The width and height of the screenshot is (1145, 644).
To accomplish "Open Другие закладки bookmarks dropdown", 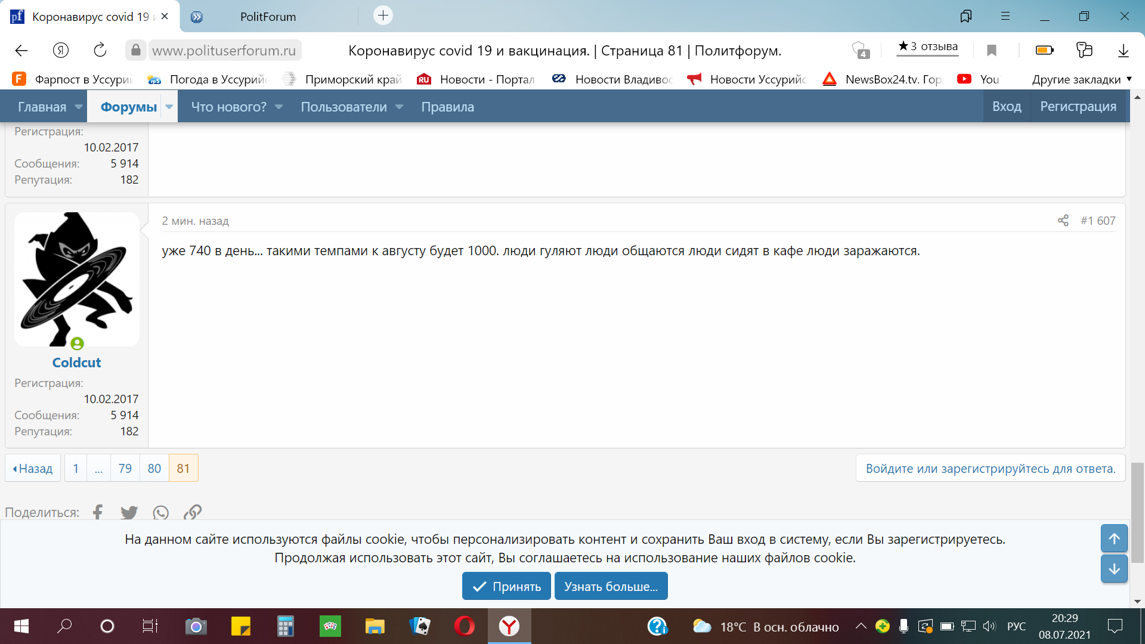I will pyautogui.click(x=1081, y=79).
